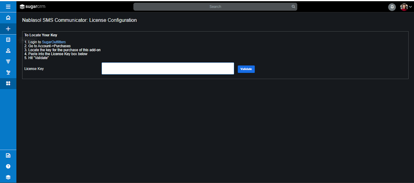Click the 'License Key' label
Viewport: 414px width, 183px height.
click(x=34, y=69)
